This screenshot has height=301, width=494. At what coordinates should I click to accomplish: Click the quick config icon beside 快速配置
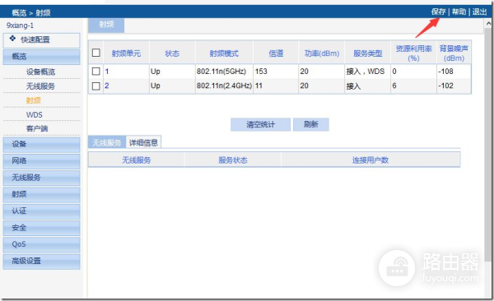point(12,39)
